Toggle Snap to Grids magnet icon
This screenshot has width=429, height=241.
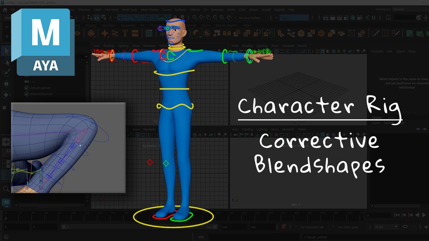click(x=194, y=18)
